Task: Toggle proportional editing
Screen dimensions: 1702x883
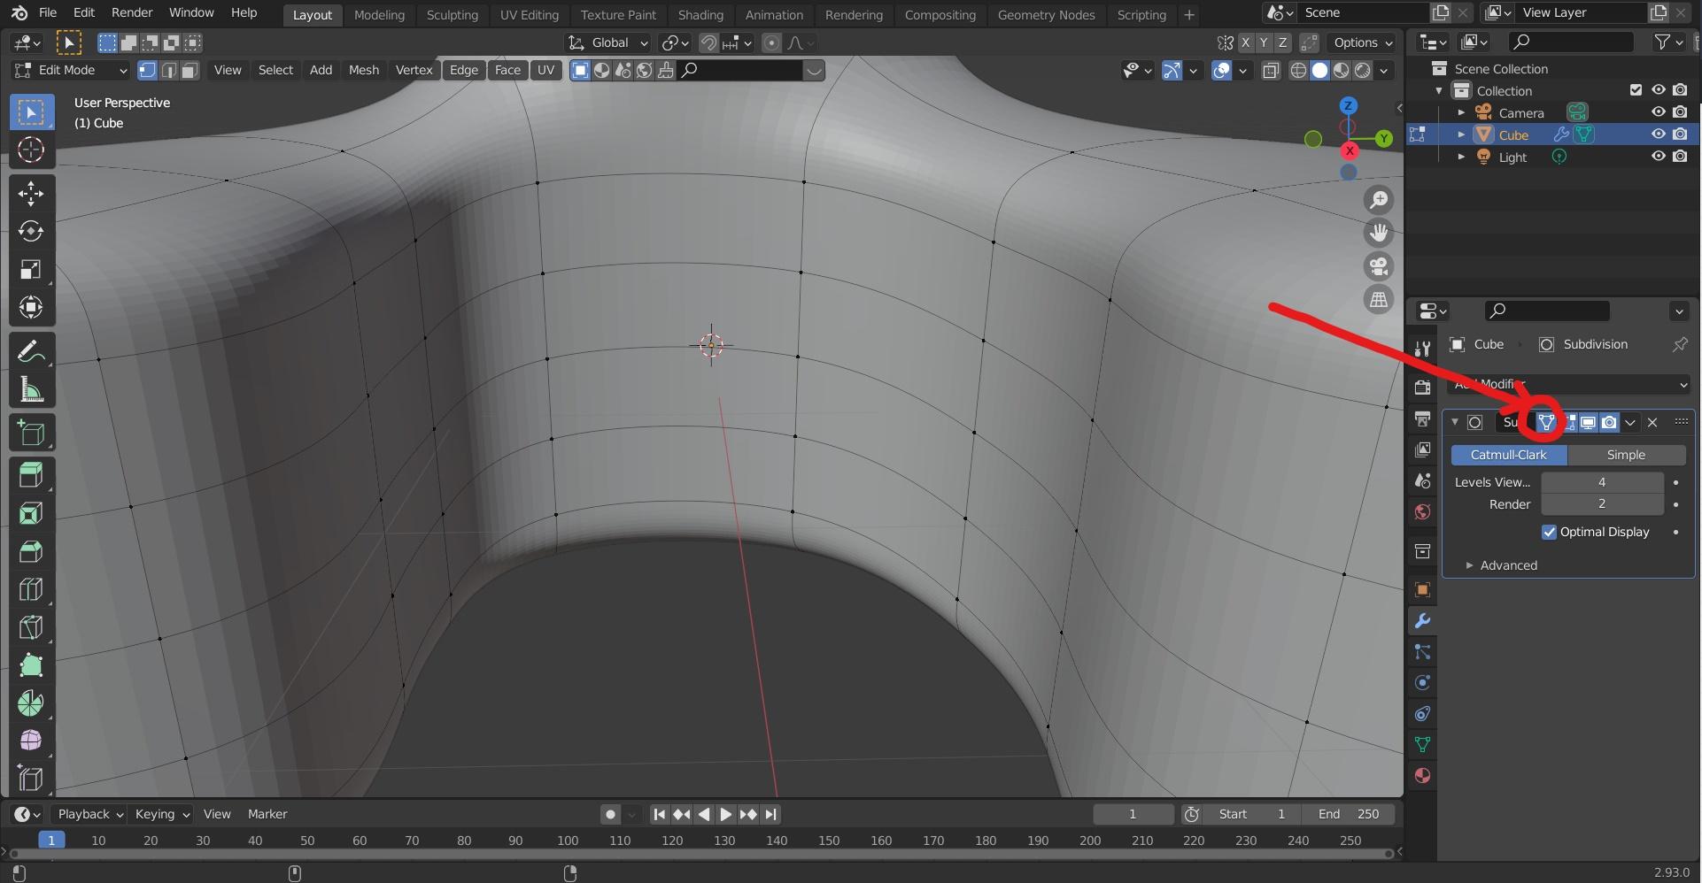Action: coord(771,42)
